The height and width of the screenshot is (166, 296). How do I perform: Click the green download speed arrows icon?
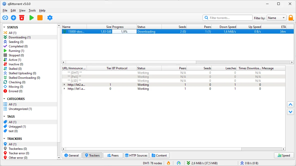188,163
